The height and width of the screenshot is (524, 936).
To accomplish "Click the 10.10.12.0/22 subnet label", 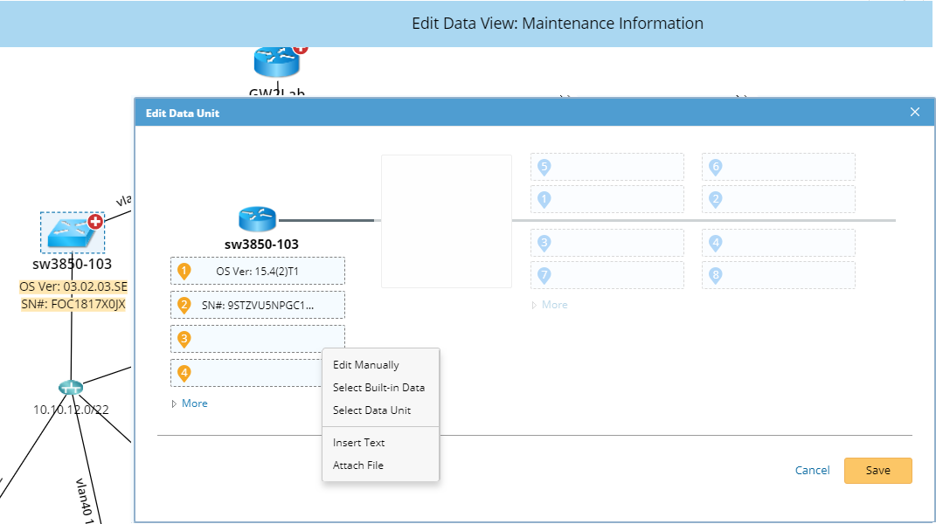I will (71, 410).
